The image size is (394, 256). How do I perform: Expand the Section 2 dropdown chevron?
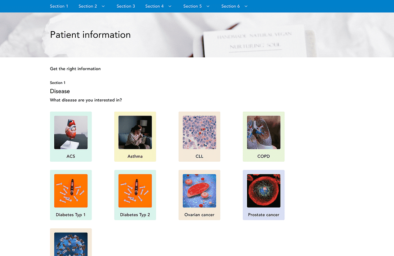coord(103,6)
